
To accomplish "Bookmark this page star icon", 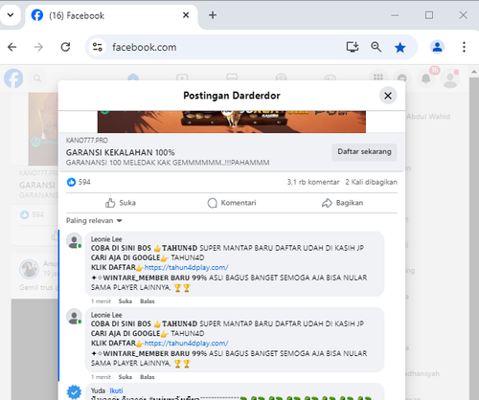I will pyautogui.click(x=399, y=48).
